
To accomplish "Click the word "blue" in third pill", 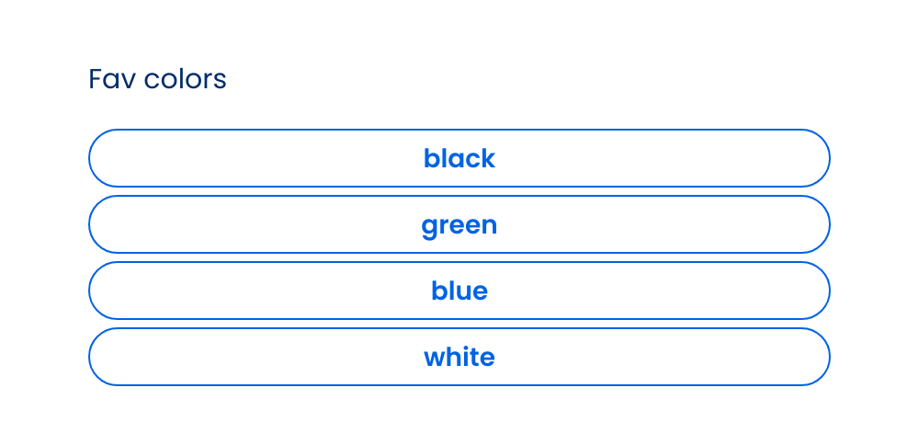I will [459, 291].
